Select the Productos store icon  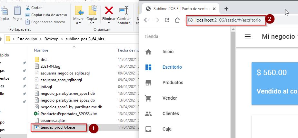click(148, 83)
